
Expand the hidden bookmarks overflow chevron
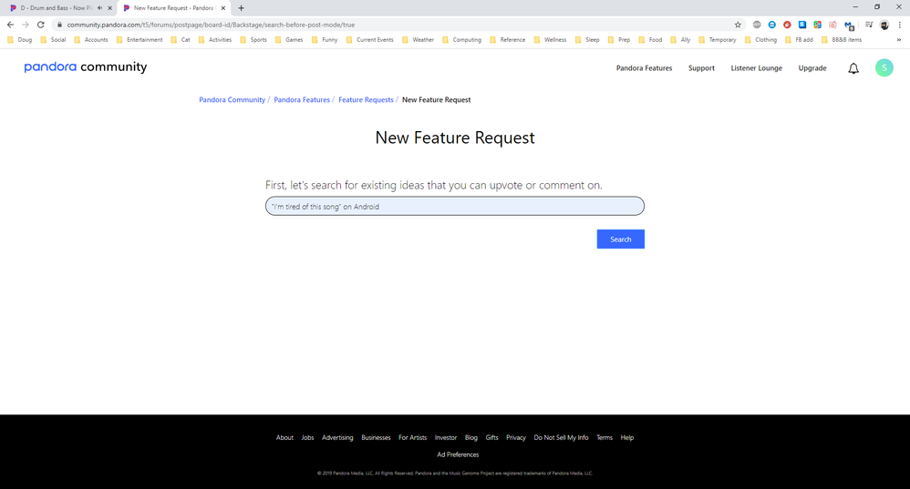(x=899, y=40)
